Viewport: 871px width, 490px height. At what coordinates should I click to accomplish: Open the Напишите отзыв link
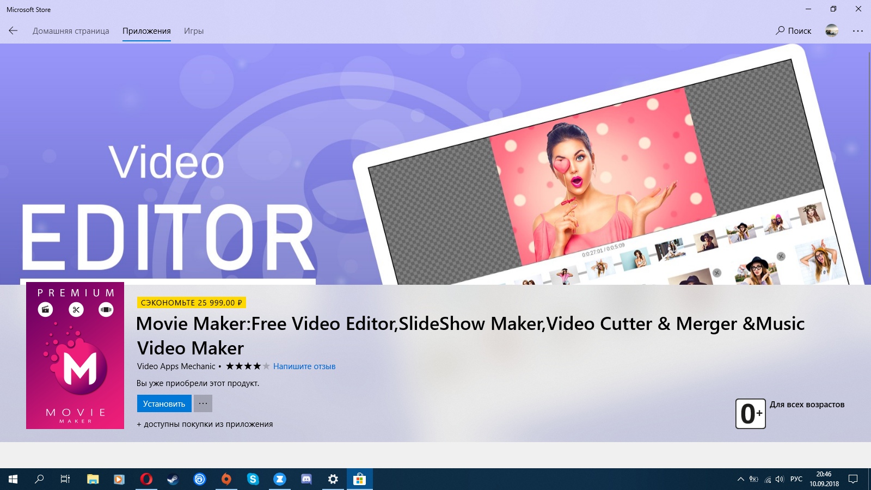point(304,366)
